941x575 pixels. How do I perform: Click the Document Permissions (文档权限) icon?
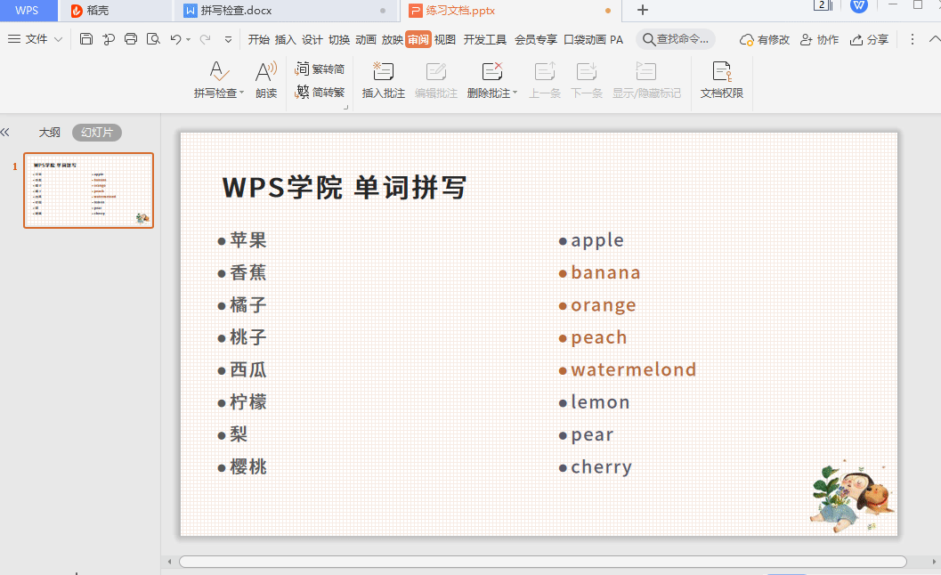click(721, 72)
